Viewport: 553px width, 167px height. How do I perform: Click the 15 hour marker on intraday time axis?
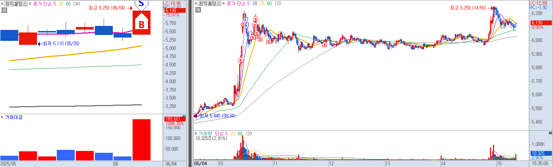499,164
